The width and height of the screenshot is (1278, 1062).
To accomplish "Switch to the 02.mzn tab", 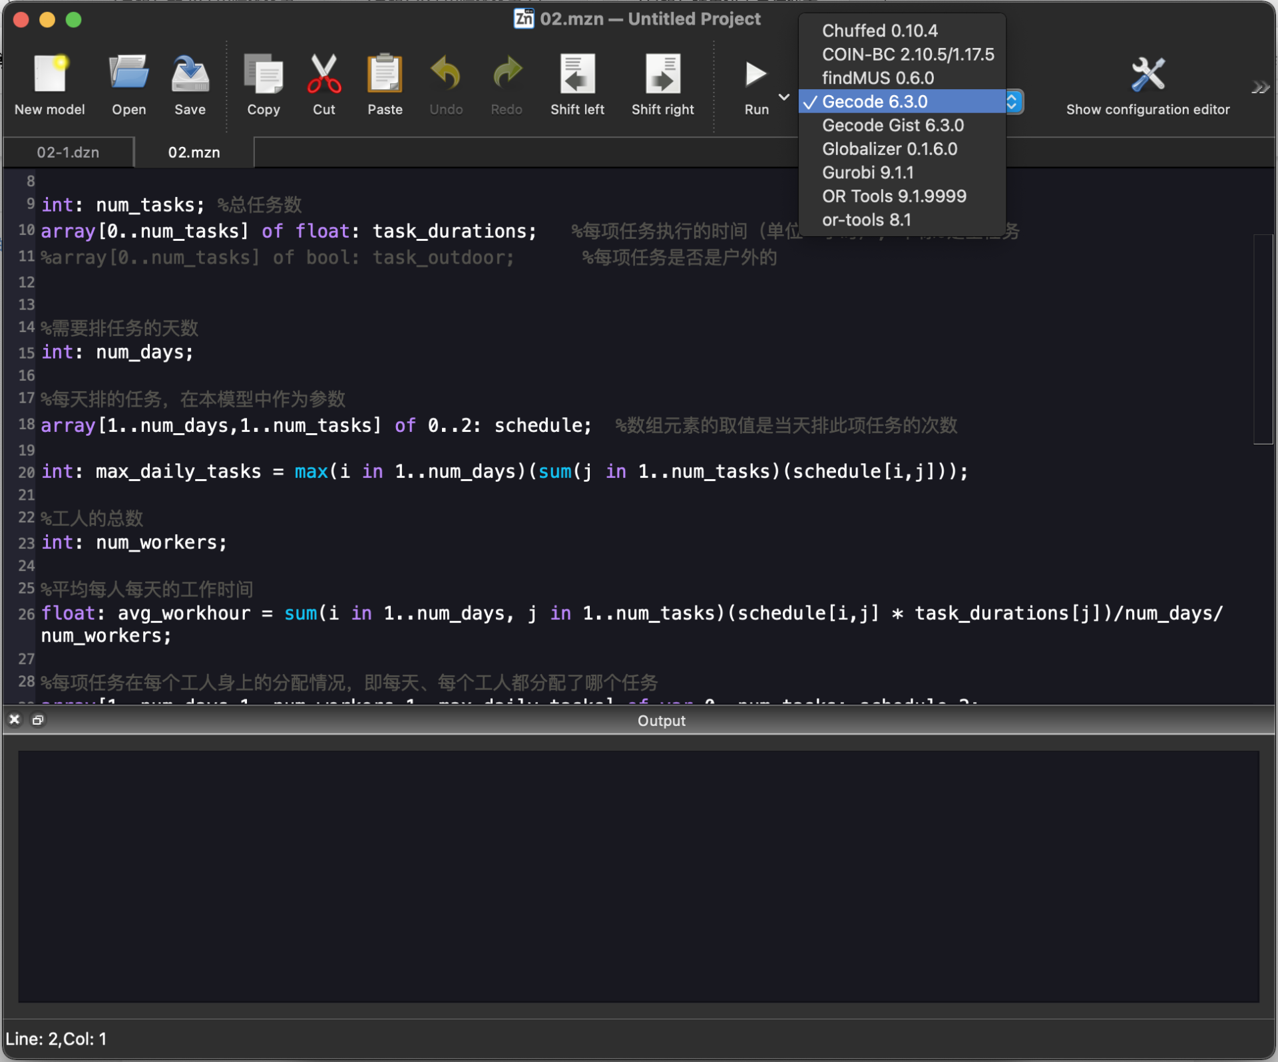I will pos(194,152).
